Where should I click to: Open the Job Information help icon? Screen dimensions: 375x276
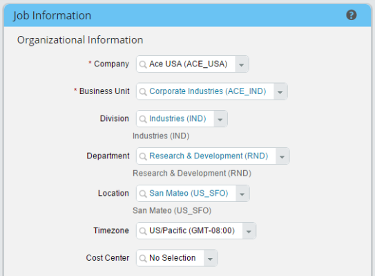352,15
